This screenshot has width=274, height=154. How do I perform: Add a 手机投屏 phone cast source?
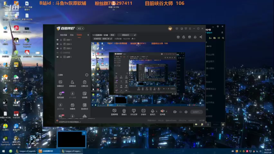point(134,112)
